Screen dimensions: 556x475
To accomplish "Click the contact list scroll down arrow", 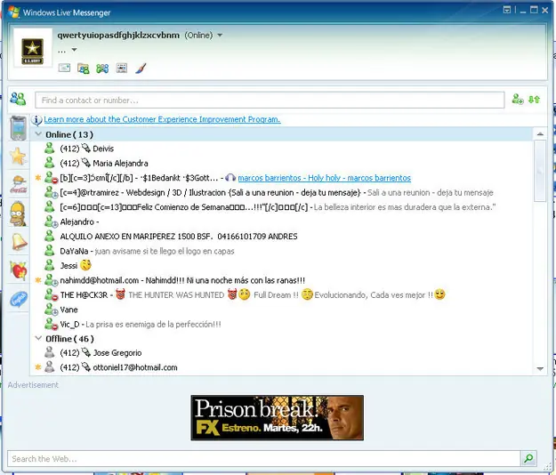I will [x=540, y=368].
